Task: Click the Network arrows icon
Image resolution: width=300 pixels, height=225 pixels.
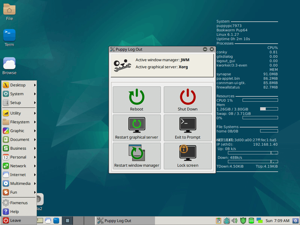Action: pyautogui.click(x=6, y=166)
